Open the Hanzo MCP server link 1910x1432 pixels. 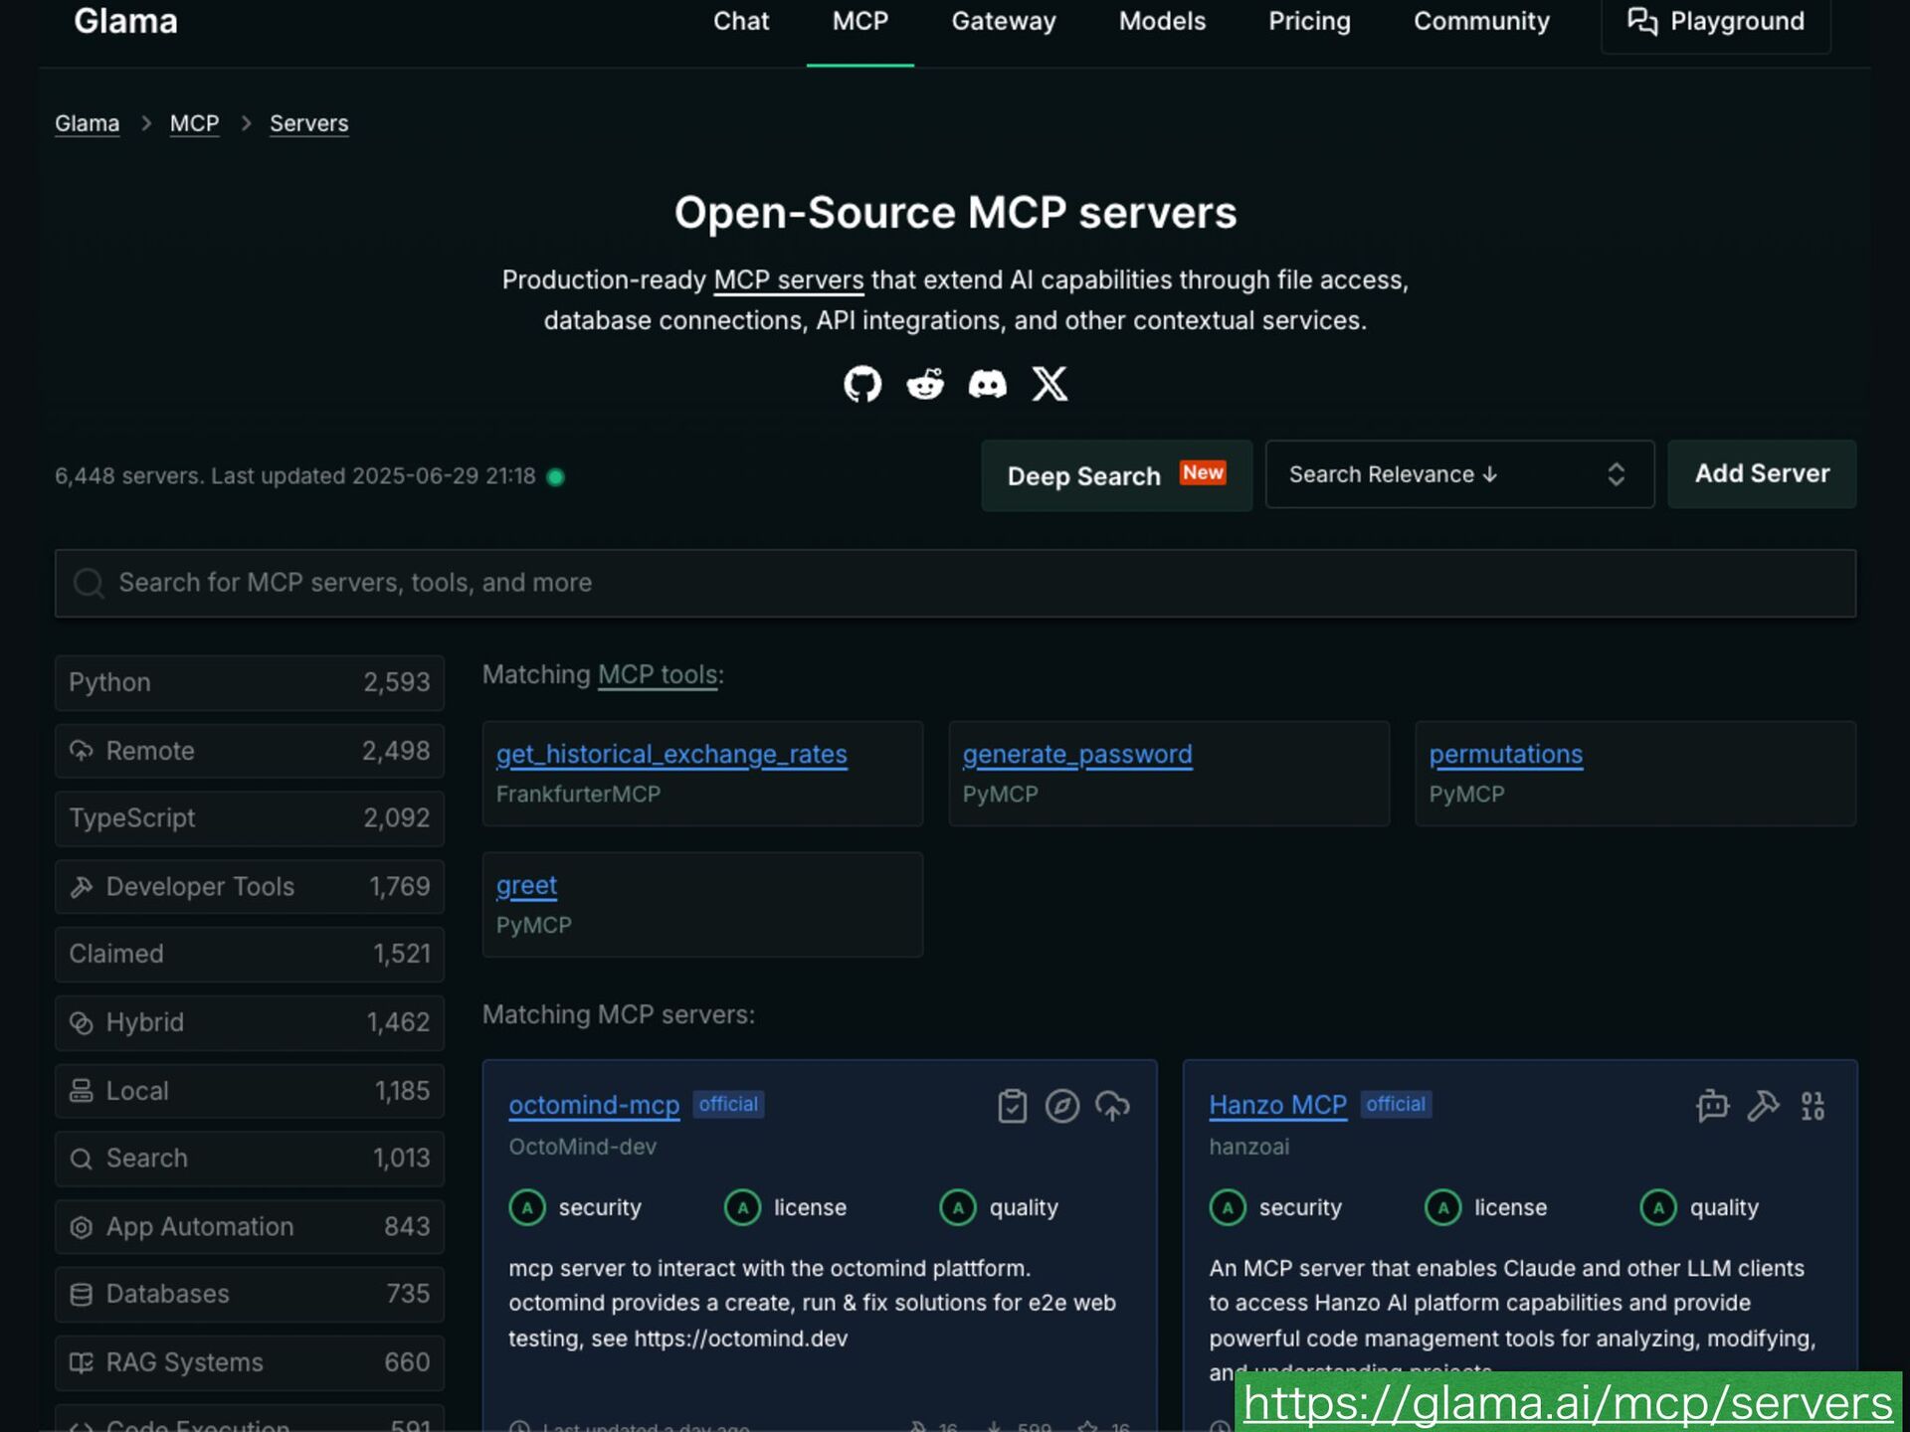(1277, 1105)
